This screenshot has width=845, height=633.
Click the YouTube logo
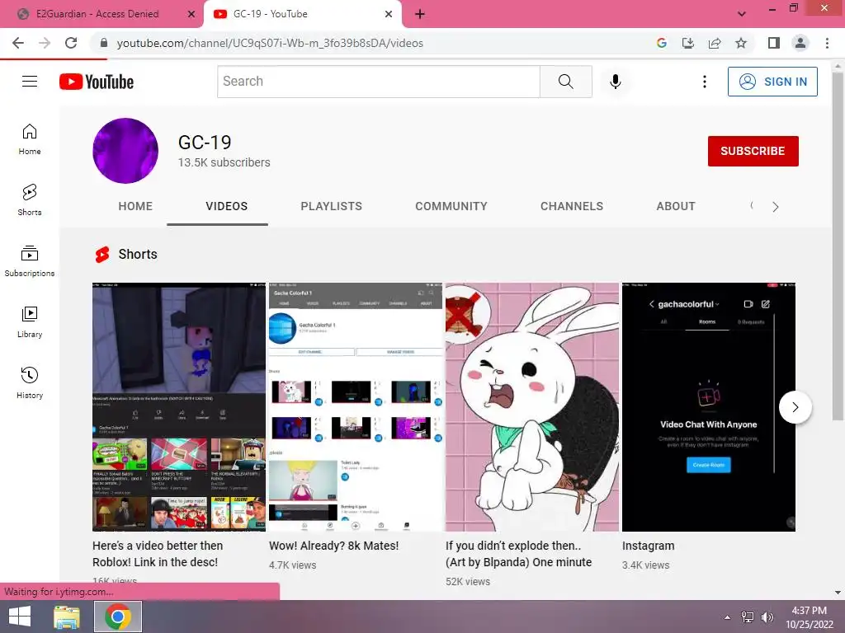tap(97, 82)
